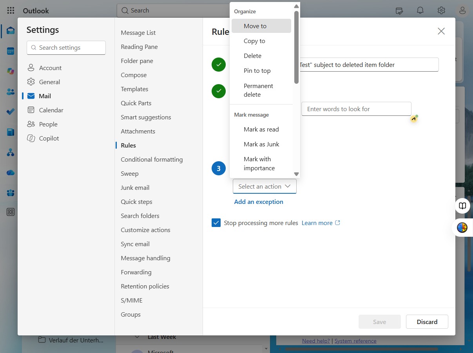Open OneDrive cloud icon in left rail
The height and width of the screenshot is (353, 473).
[x=11, y=173]
